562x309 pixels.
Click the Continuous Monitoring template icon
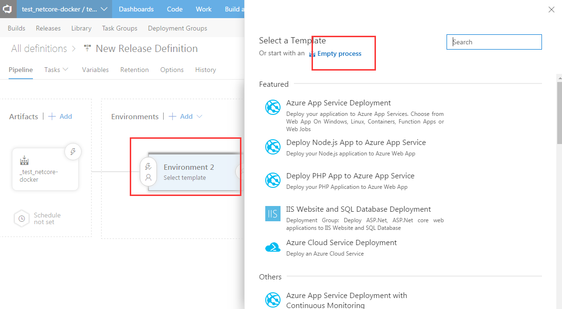pyautogui.click(x=273, y=299)
